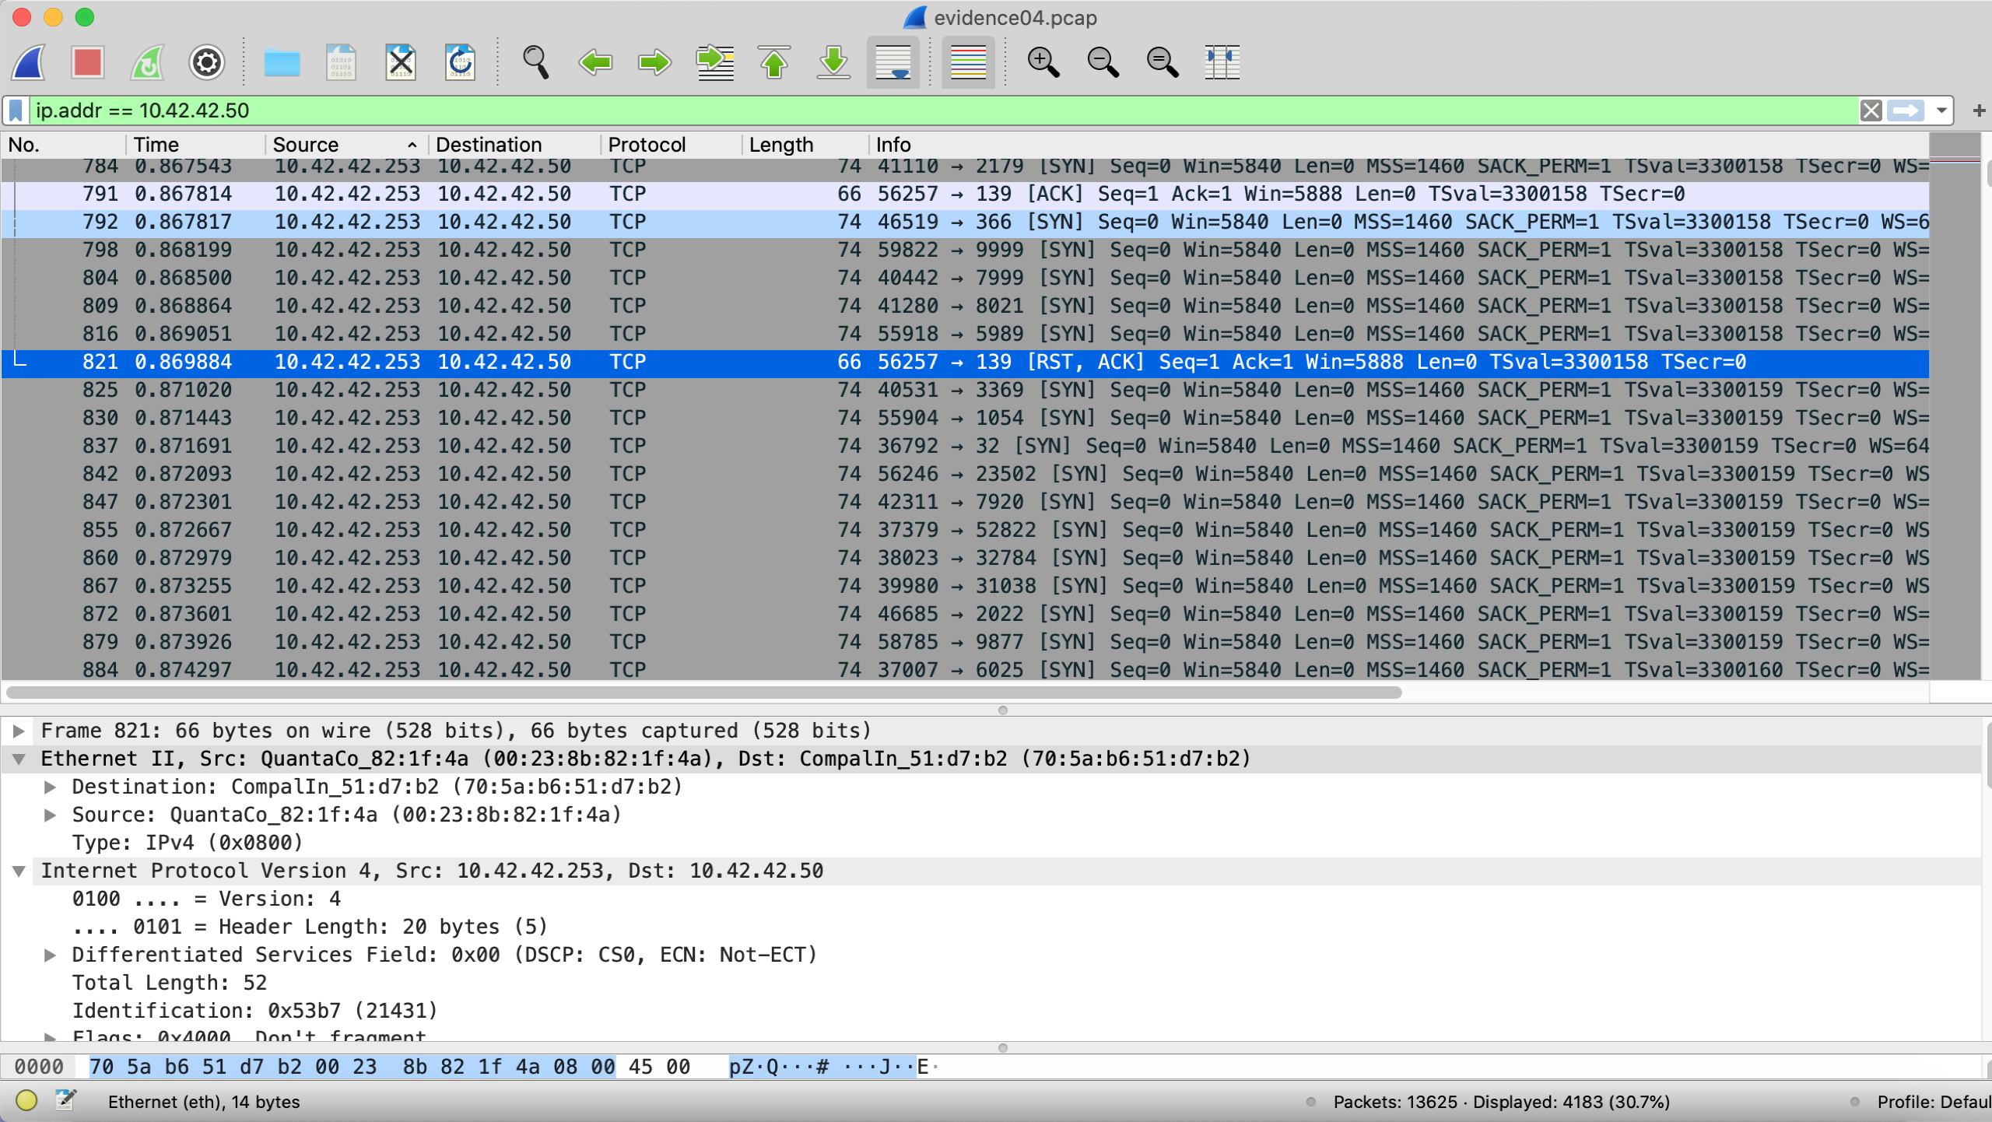Jump to last packet arrow icon
Image resolution: width=1992 pixels, height=1122 pixels.
[x=833, y=62]
